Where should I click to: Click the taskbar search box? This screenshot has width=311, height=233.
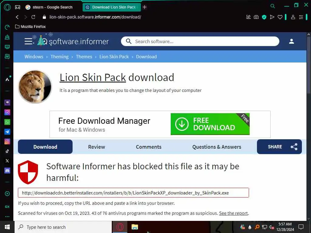click(x=63, y=227)
